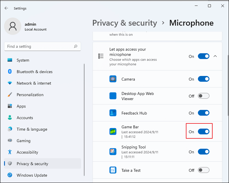Enable Desktop App Web Viewer microphone toggle
Viewport: 229px width, 183px height.
(x=203, y=96)
